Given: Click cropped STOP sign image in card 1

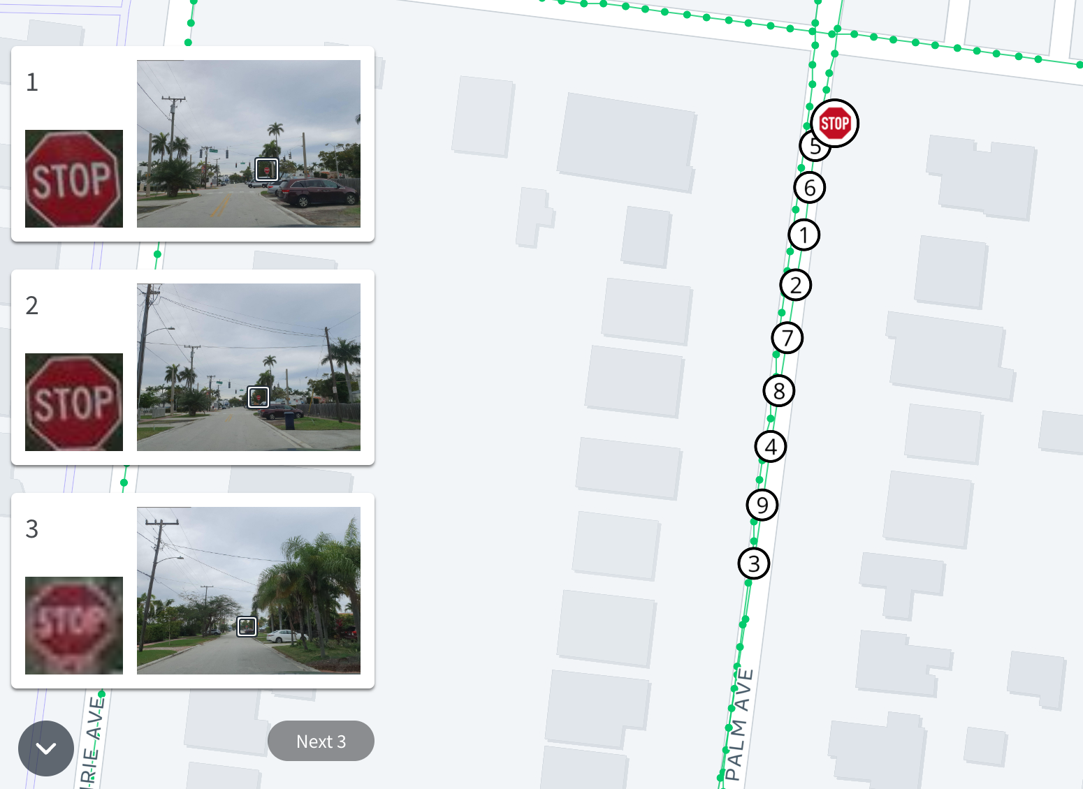Looking at the screenshot, I should tap(74, 179).
